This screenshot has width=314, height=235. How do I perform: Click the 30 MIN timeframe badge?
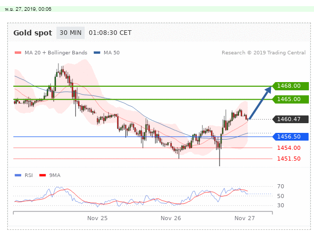[70, 33]
